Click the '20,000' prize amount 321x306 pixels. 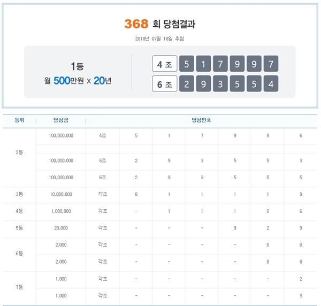coord(61,228)
